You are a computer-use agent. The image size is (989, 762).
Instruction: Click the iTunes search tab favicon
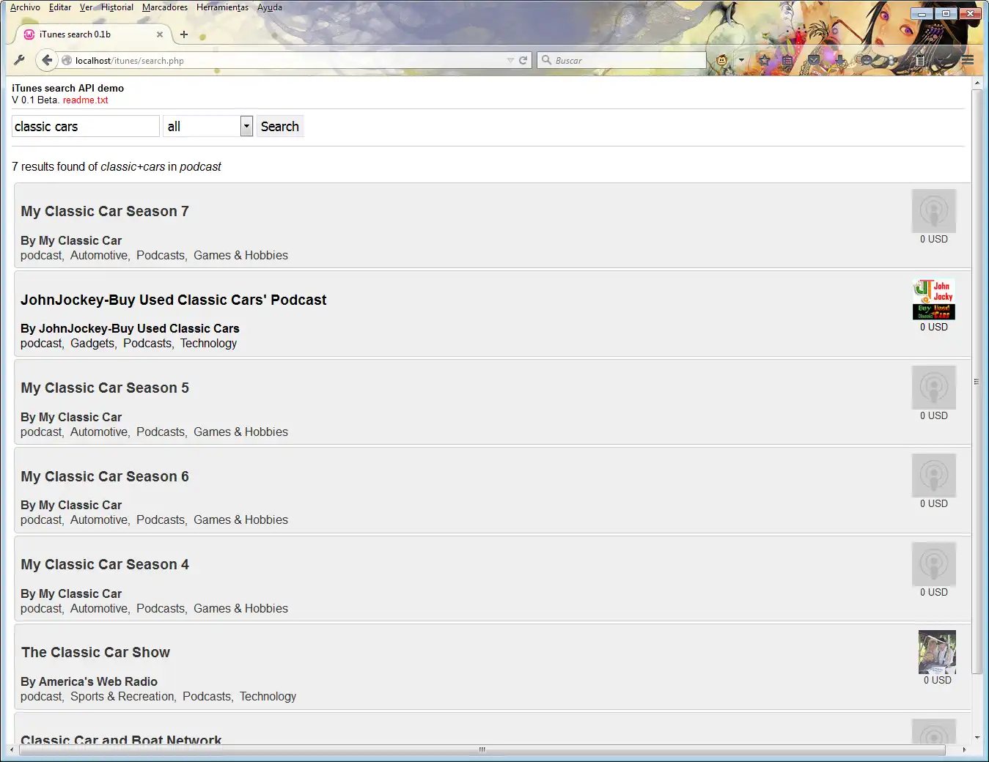coord(29,34)
